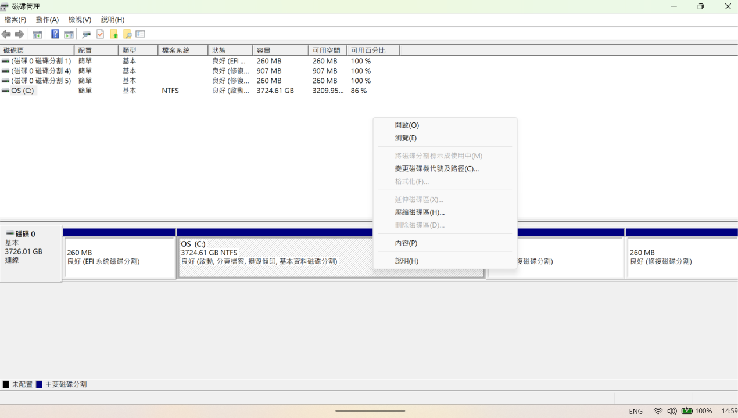Sort by the 可用空間 column header
This screenshot has height=418, width=738.
coord(328,51)
